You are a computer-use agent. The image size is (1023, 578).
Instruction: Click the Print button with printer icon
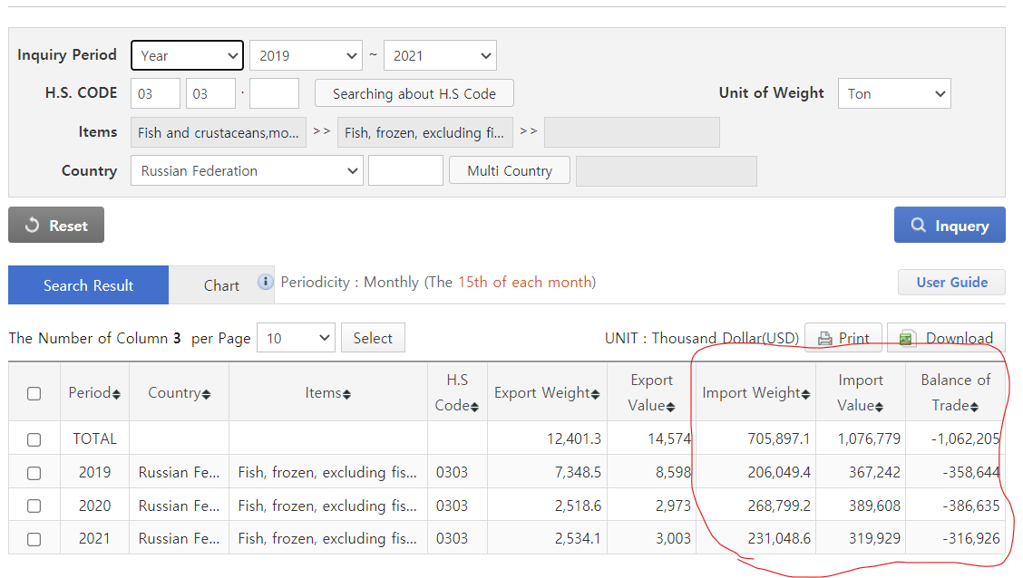pos(843,339)
